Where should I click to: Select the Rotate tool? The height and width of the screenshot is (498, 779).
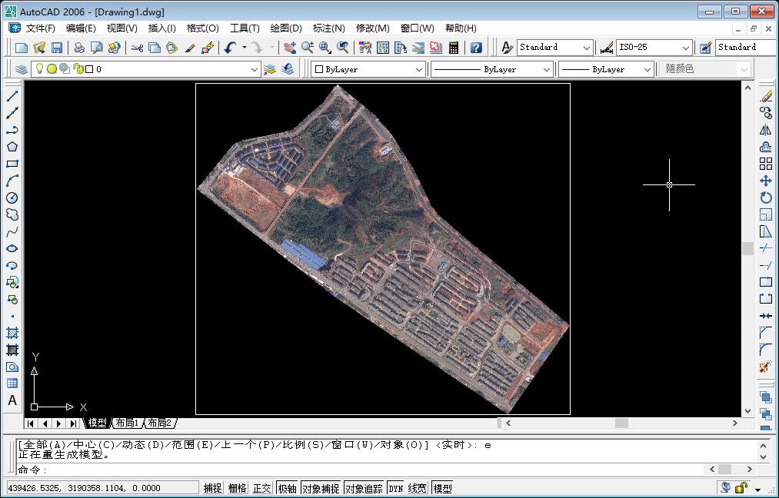766,198
